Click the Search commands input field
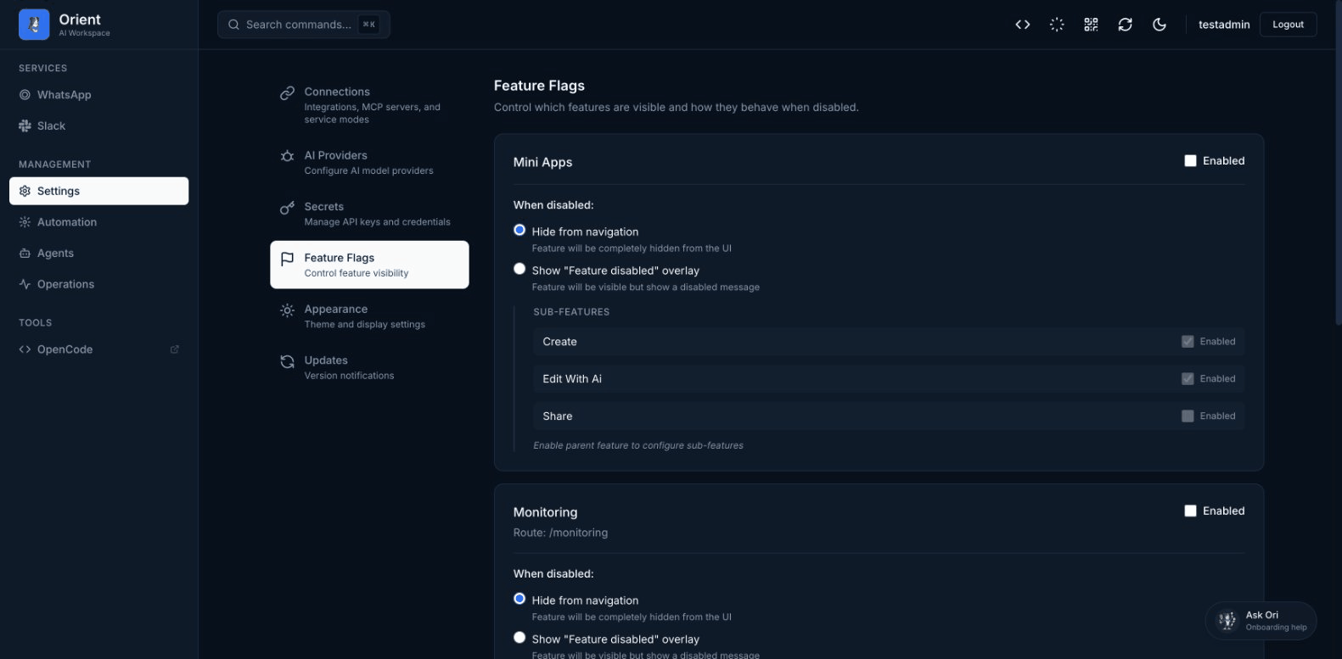Image resolution: width=1342 pixels, height=659 pixels. 297,25
